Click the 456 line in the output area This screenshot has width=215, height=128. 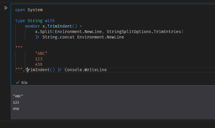coord(16,109)
